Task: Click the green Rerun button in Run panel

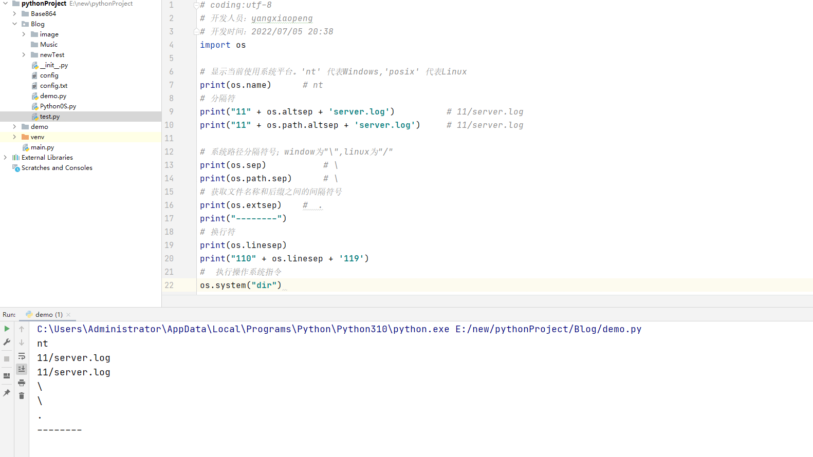Action: 7,329
